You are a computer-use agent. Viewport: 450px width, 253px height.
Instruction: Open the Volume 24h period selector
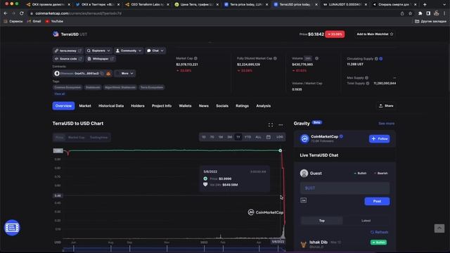click(x=308, y=58)
